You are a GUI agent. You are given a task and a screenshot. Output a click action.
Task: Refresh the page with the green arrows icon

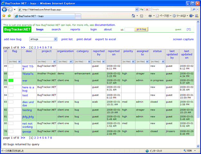coord(142,10)
